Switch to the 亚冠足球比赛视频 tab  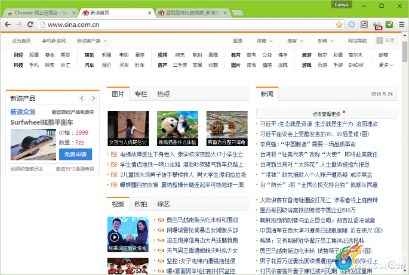pyautogui.click(x=193, y=13)
